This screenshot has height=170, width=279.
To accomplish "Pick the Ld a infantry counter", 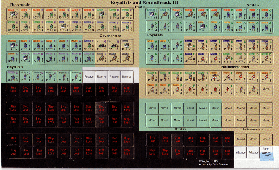I will [228, 14].
